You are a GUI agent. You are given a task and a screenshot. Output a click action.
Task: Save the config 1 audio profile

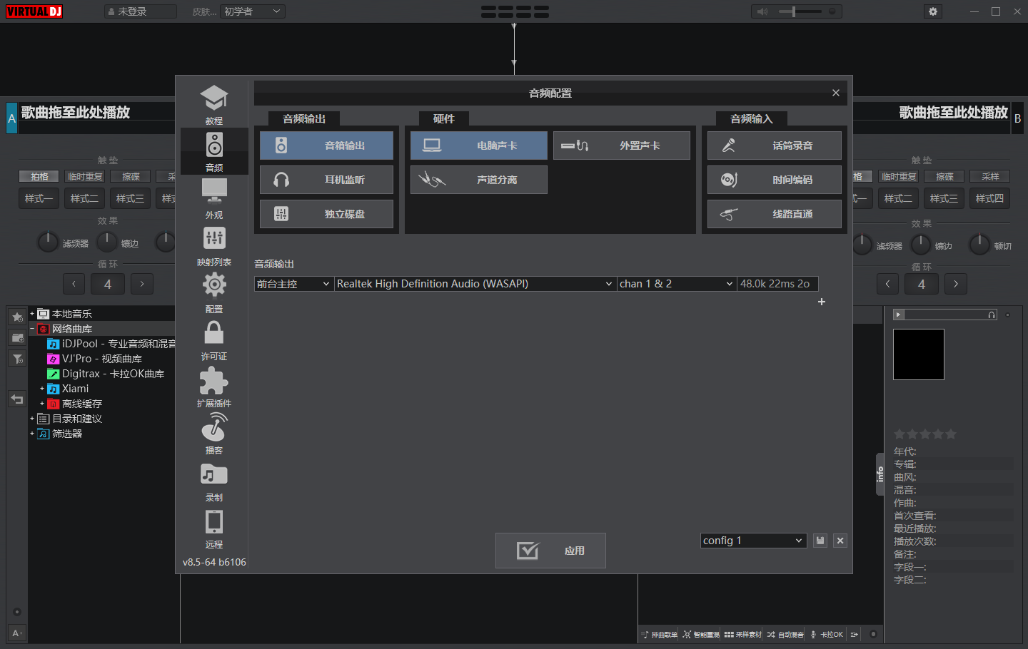(x=820, y=541)
